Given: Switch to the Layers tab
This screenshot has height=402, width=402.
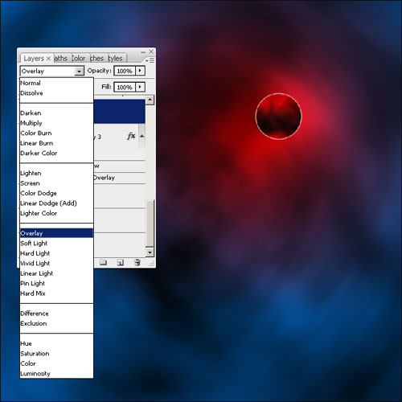Looking at the screenshot, I should (34, 58).
